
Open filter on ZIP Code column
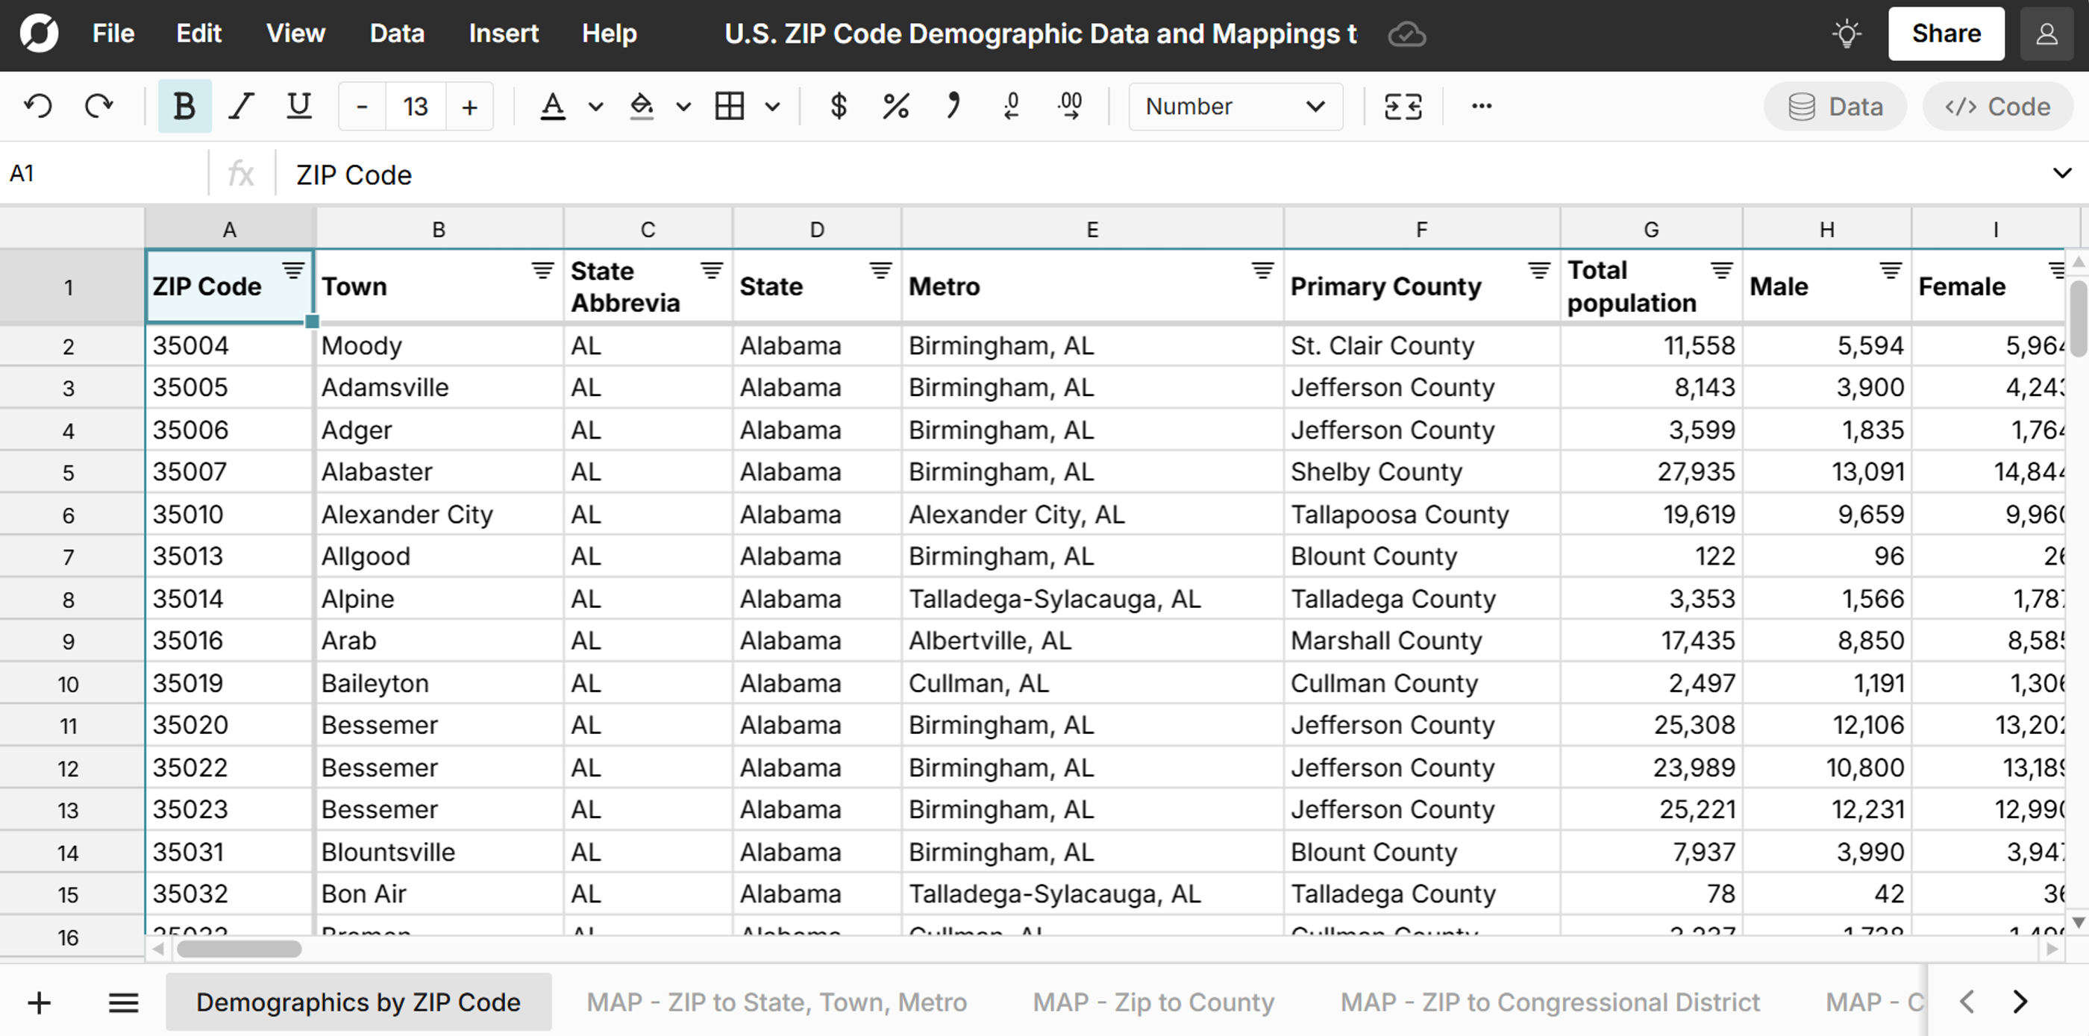292,270
